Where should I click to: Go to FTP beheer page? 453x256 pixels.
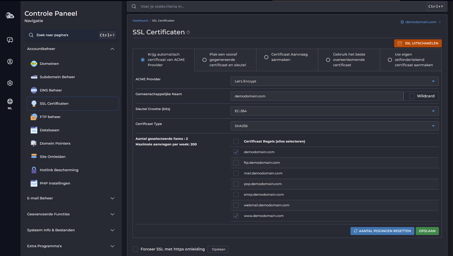pos(73,117)
